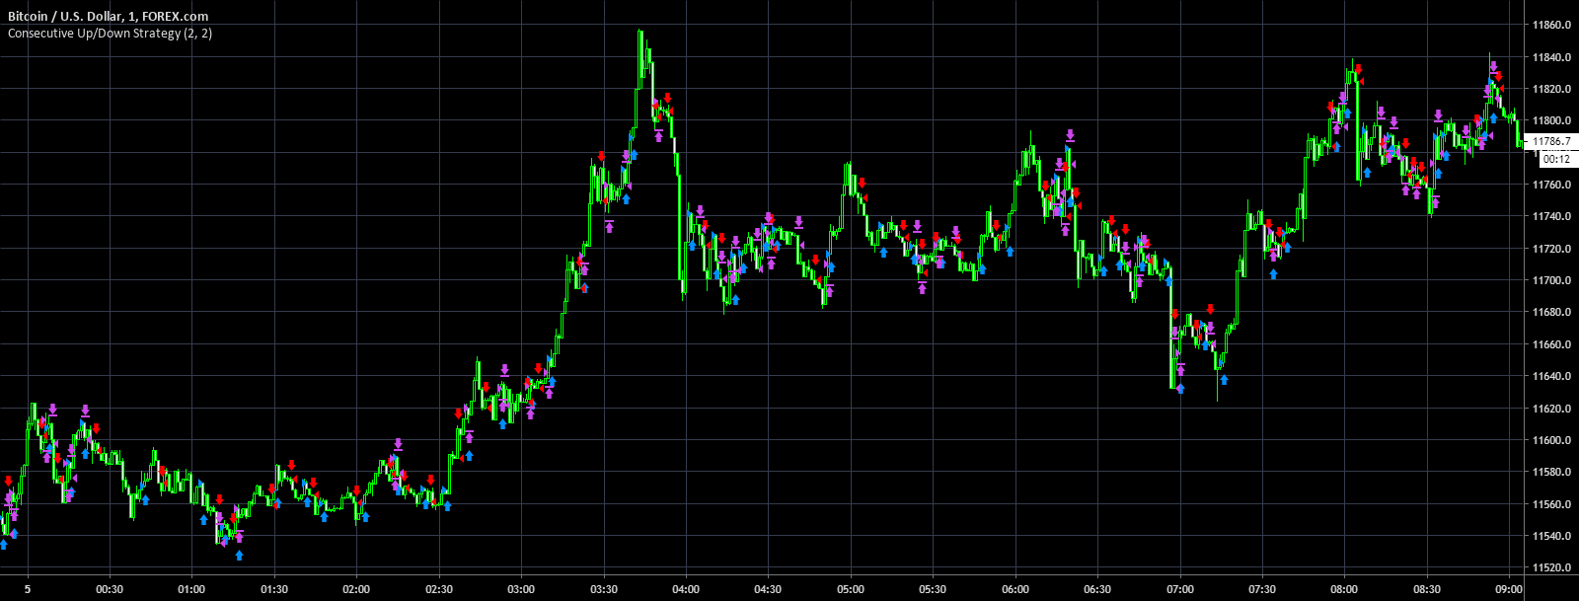Screen dimensions: 1579x601
Task: Select the 11640.0 price scale value
Action: [1551, 376]
